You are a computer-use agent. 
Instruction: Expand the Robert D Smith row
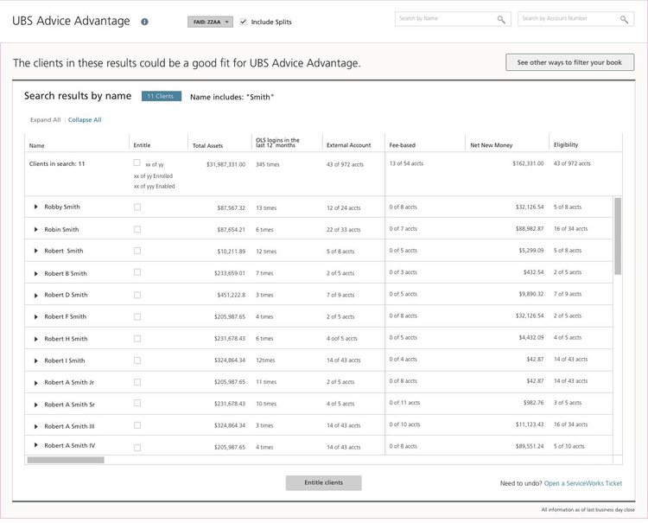point(36,295)
